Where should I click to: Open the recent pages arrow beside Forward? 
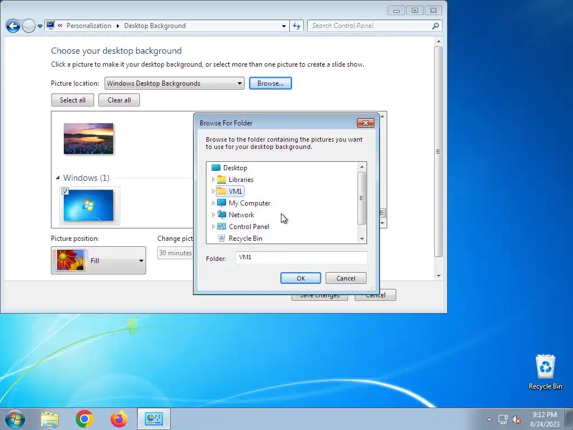tap(40, 26)
